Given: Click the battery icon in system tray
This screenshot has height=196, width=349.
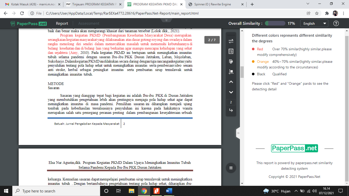Looking at the screenshot, I should [x=302, y=191].
